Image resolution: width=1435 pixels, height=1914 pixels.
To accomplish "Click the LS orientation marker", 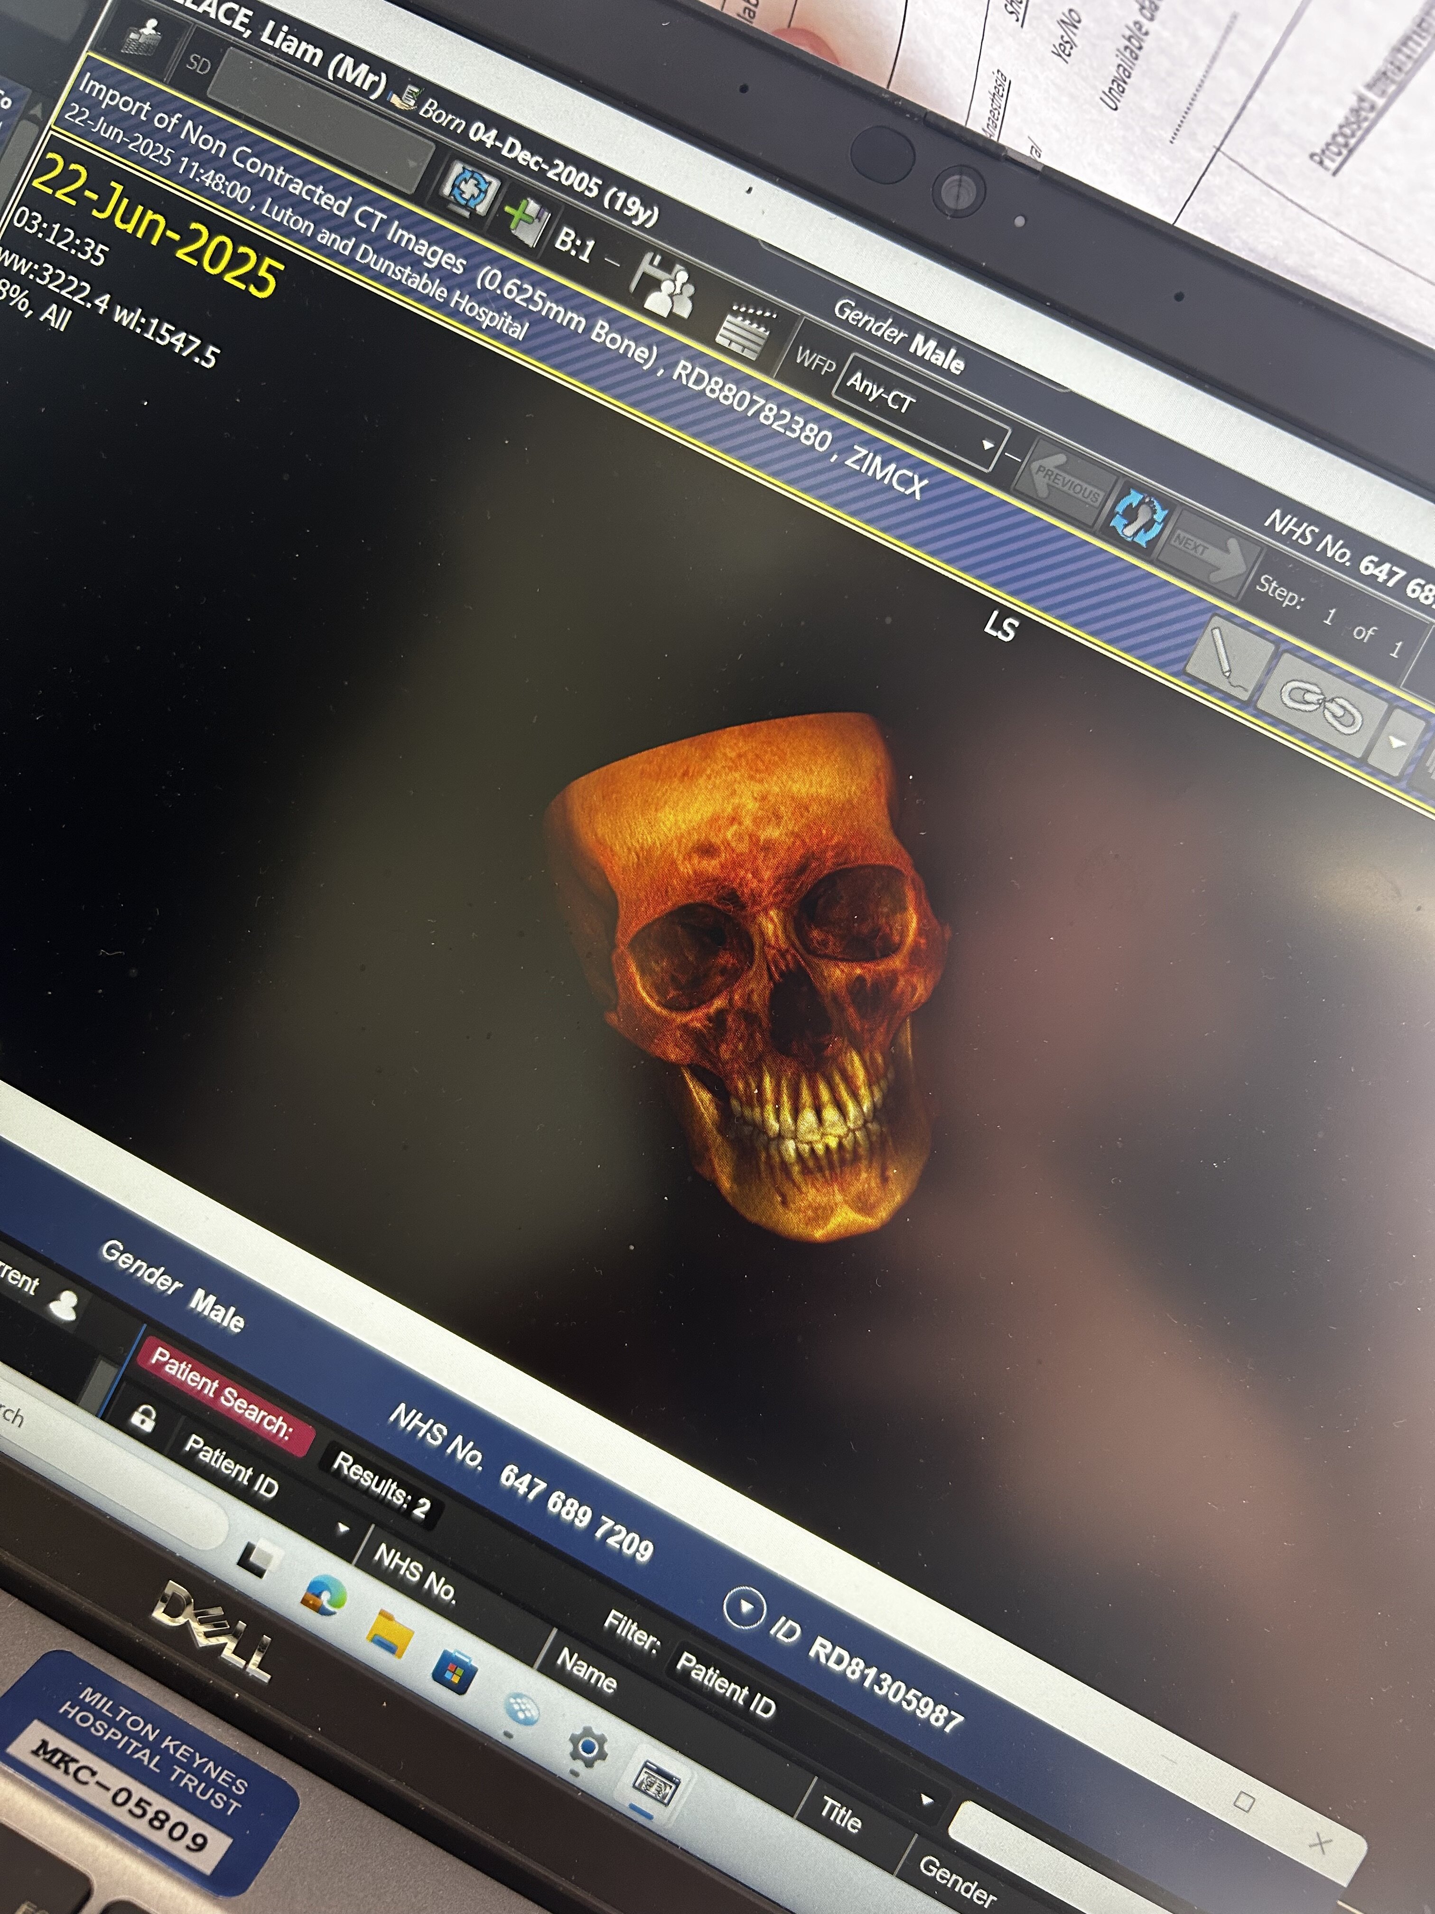I will (x=1000, y=627).
